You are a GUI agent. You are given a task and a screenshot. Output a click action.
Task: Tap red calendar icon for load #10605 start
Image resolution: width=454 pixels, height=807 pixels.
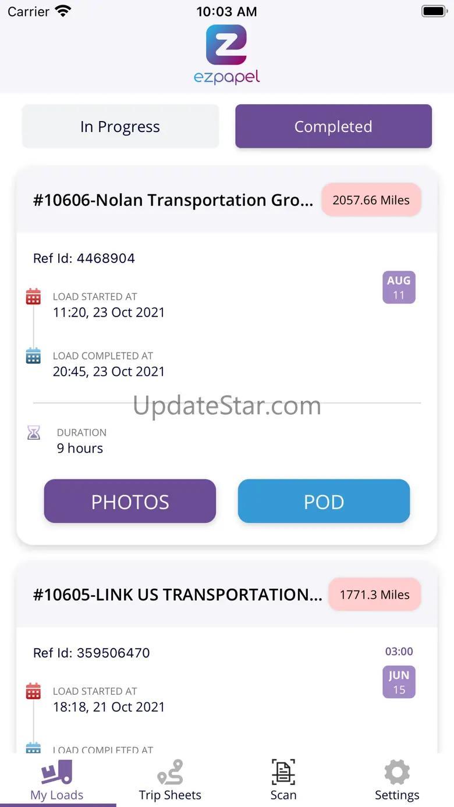coord(34,692)
